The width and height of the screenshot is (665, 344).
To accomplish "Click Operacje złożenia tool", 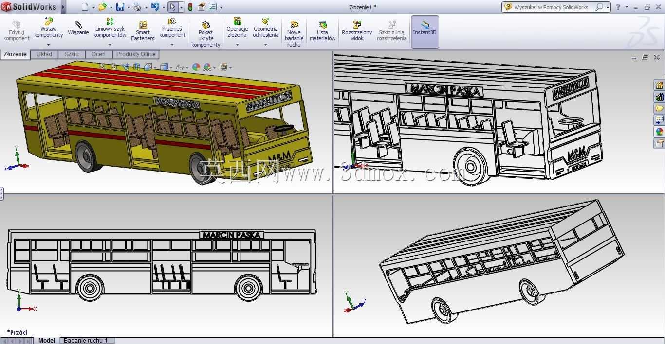I will (237, 28).
